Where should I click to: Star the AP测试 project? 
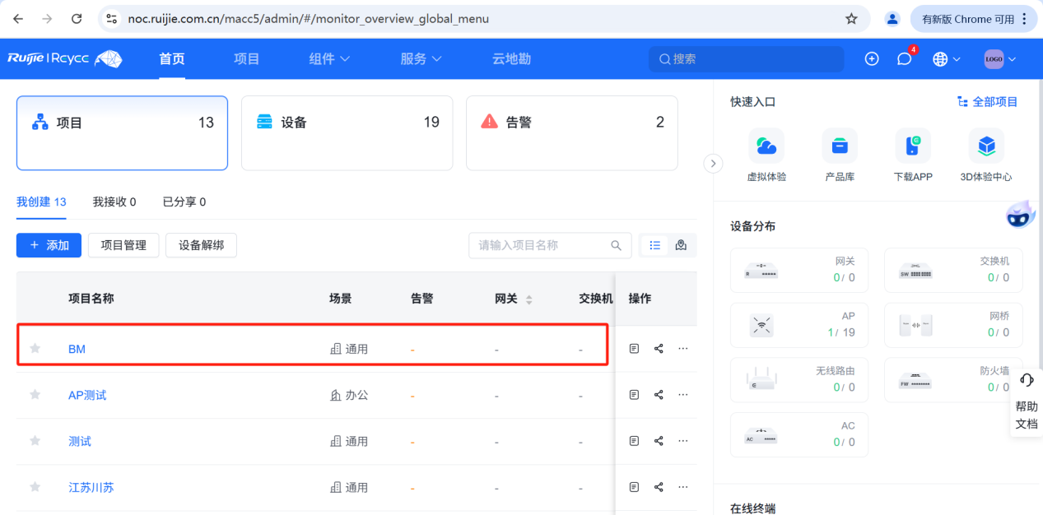(x=35, y=394)
